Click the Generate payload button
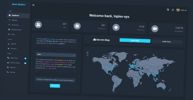 tap(55, 86)
